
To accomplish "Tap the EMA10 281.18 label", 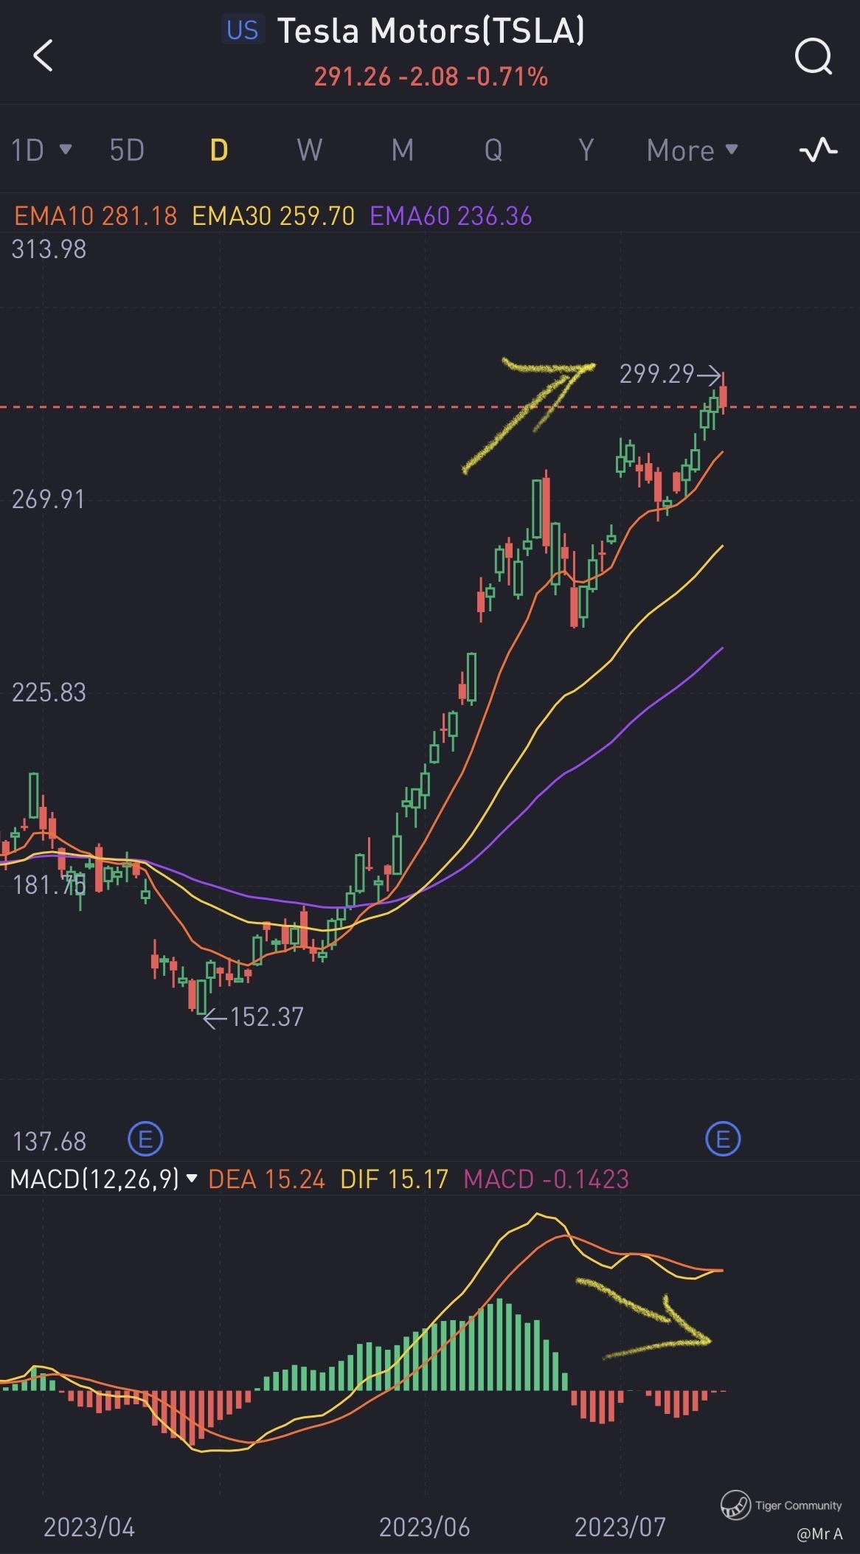I will [x=96, y=216].
